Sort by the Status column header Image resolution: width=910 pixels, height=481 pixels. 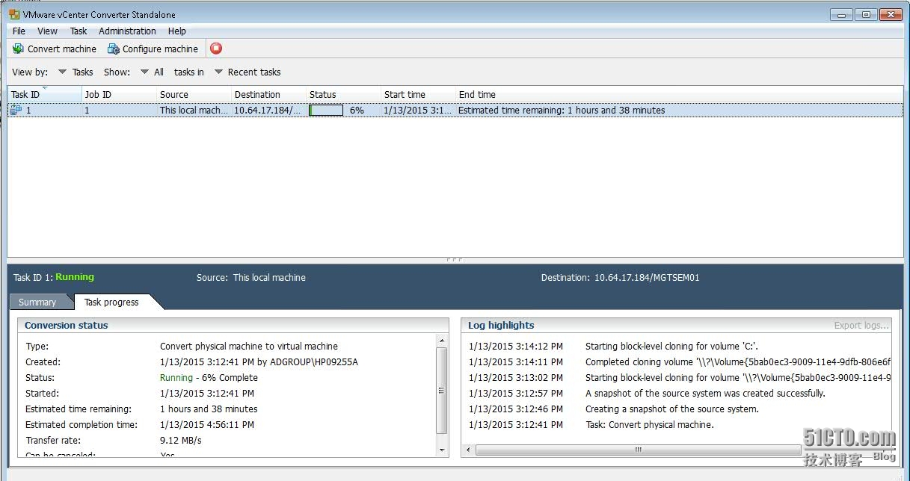(343, 94)
